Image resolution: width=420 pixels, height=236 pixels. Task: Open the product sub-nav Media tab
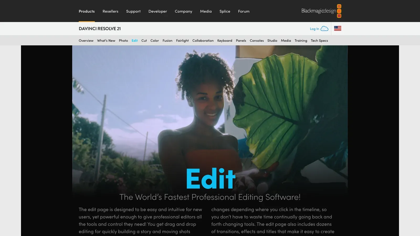pos(286,41)
